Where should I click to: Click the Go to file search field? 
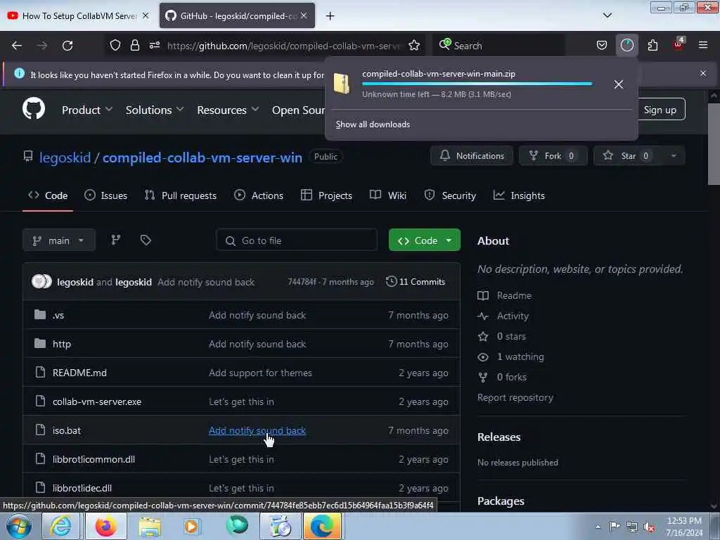(297, 240)
